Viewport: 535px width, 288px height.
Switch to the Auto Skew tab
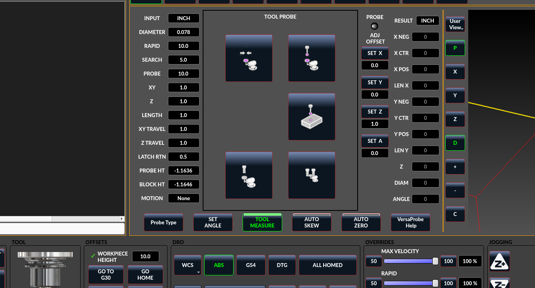point(311,222)
